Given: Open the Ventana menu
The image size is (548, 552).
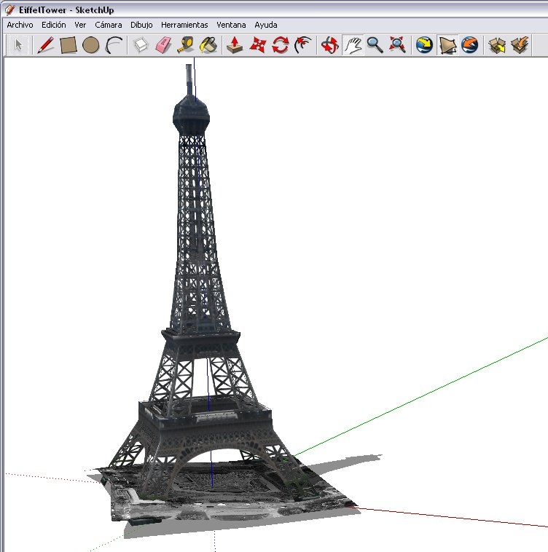Looking at the screenshot, I should tap(231, 25).
